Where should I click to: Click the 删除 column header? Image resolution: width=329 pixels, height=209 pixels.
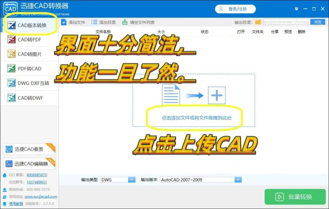tap(301, 32)
